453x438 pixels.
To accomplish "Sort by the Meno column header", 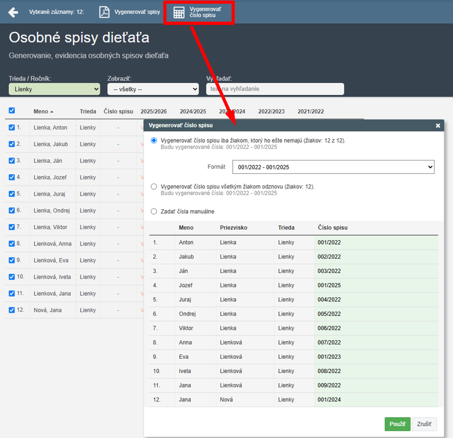I will coord(43,111).
